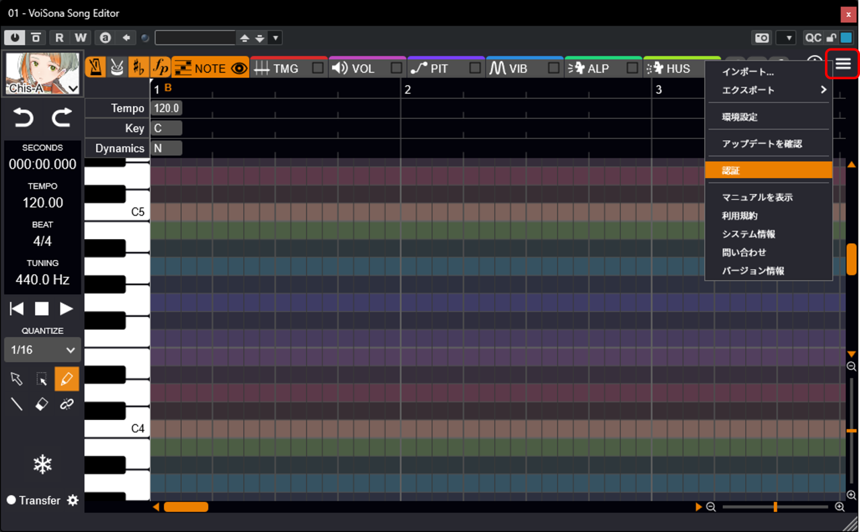Select 認証 from the menu

(768, 171)
